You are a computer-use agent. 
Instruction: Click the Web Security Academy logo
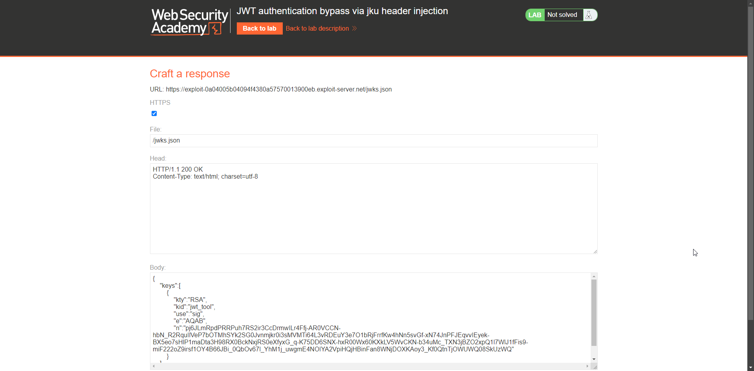[x=189, y=22]
